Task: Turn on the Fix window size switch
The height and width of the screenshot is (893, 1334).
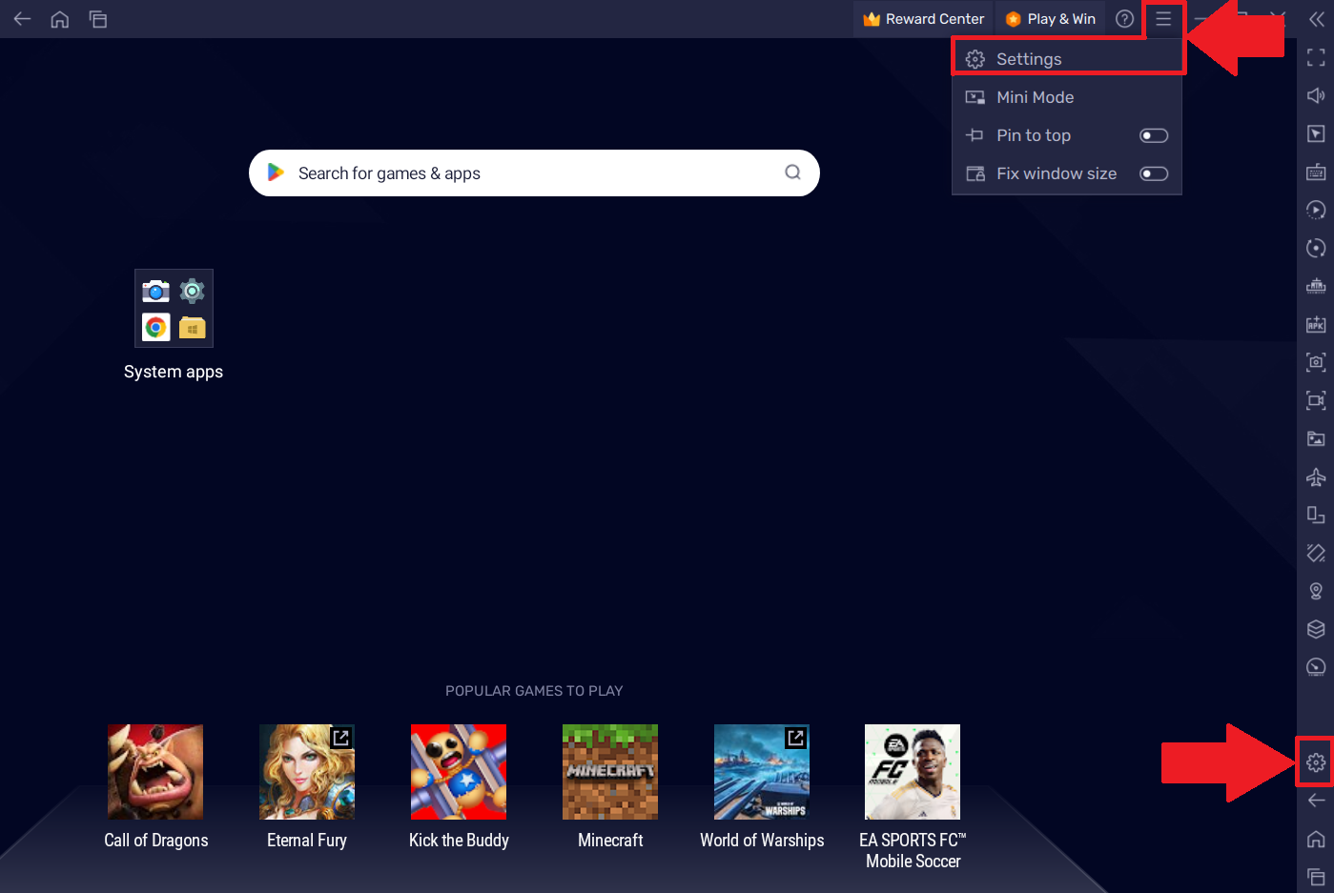Action: tap(1153, 173)
